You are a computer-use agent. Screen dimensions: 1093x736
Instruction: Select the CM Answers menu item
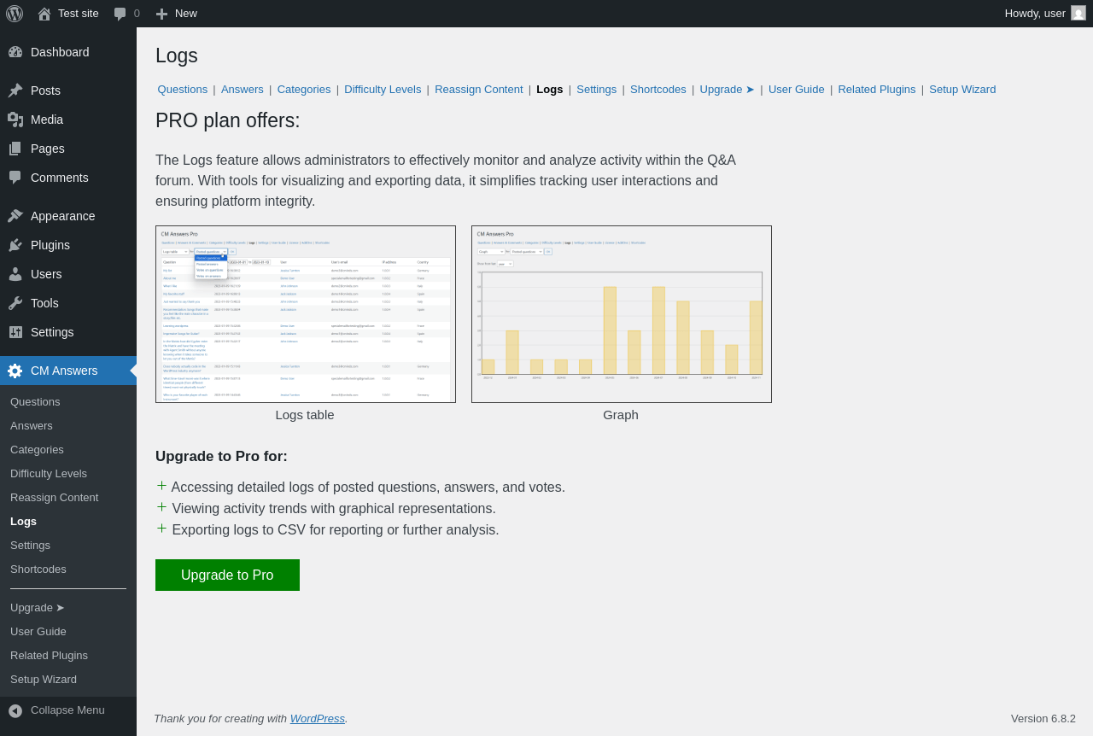click(x=68, y=371)
